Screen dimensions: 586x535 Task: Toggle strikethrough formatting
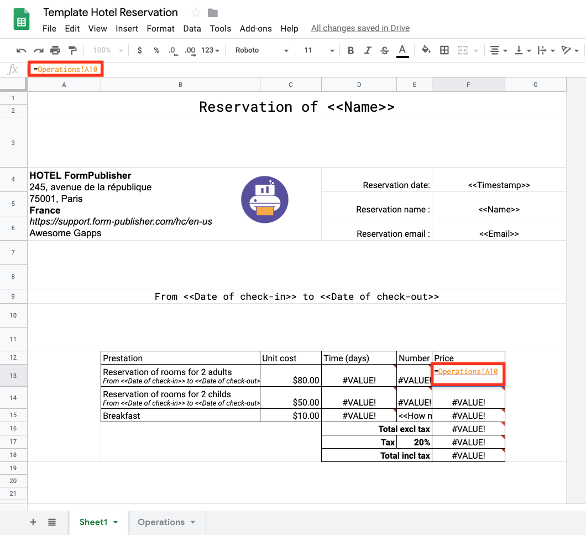coord(385,50)
